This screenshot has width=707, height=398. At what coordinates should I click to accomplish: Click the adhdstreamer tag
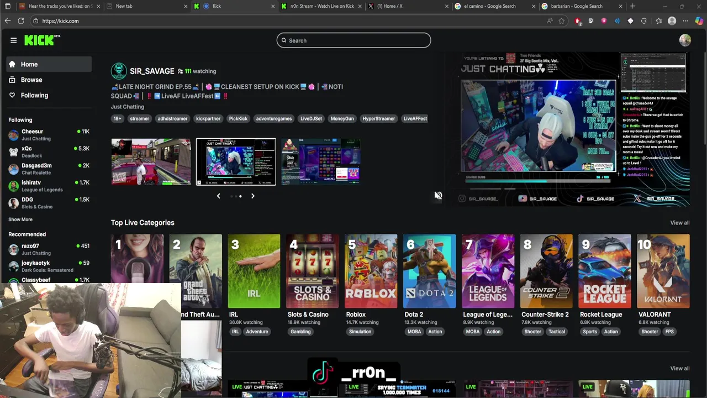point(172,118)
